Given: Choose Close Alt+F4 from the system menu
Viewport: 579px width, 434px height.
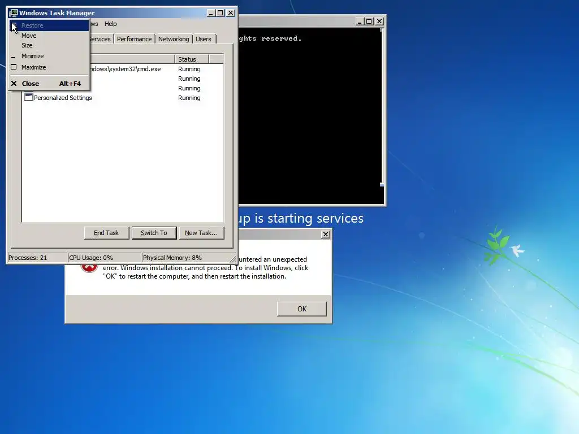Looking at the screenshot, I should [x=49, y=84].
